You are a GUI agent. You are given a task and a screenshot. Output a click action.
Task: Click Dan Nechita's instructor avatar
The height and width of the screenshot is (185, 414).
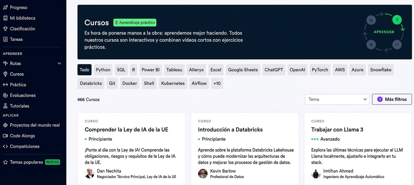(x=90, y=173)
